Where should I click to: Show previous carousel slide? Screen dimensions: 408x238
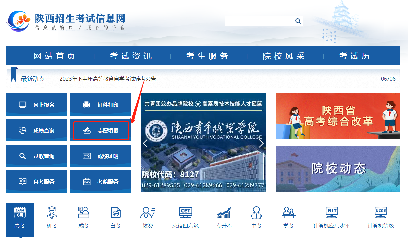[x=145, y=143]
